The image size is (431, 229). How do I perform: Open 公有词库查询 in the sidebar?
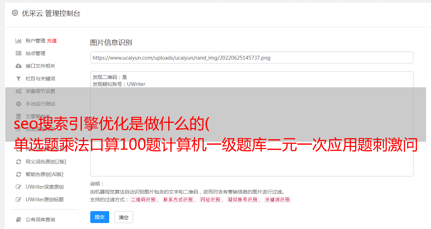(40, 220)
